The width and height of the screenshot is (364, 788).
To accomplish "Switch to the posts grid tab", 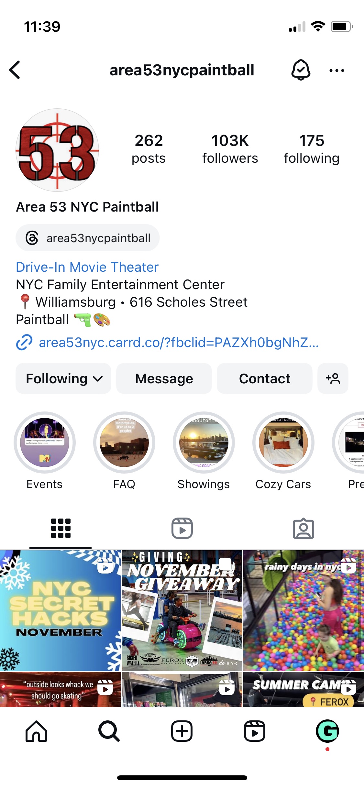I will click(x=61, y=529).
